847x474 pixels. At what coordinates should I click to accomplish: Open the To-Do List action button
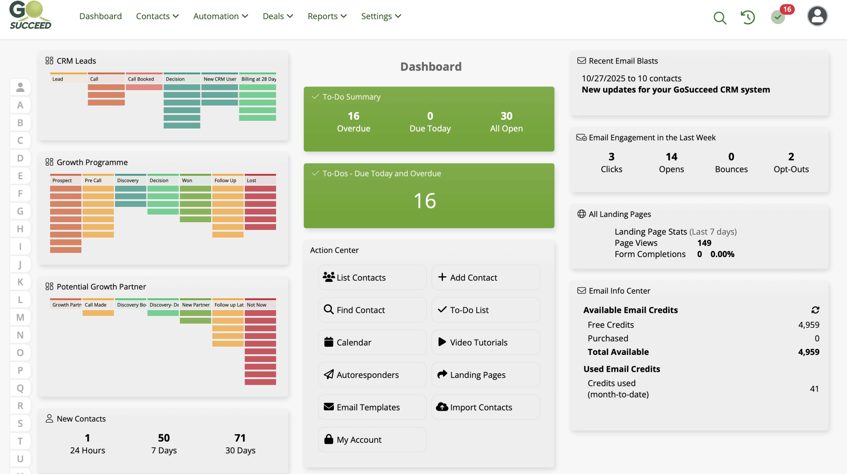tap(485, 310)
